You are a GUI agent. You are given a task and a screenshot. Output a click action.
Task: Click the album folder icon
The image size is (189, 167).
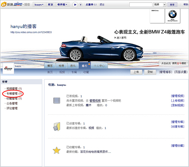click(57, 127)
